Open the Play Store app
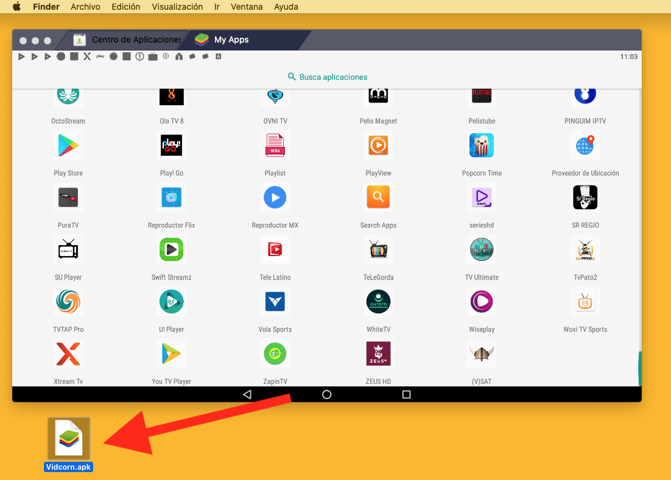671x480 pixels. coord(68,145)
